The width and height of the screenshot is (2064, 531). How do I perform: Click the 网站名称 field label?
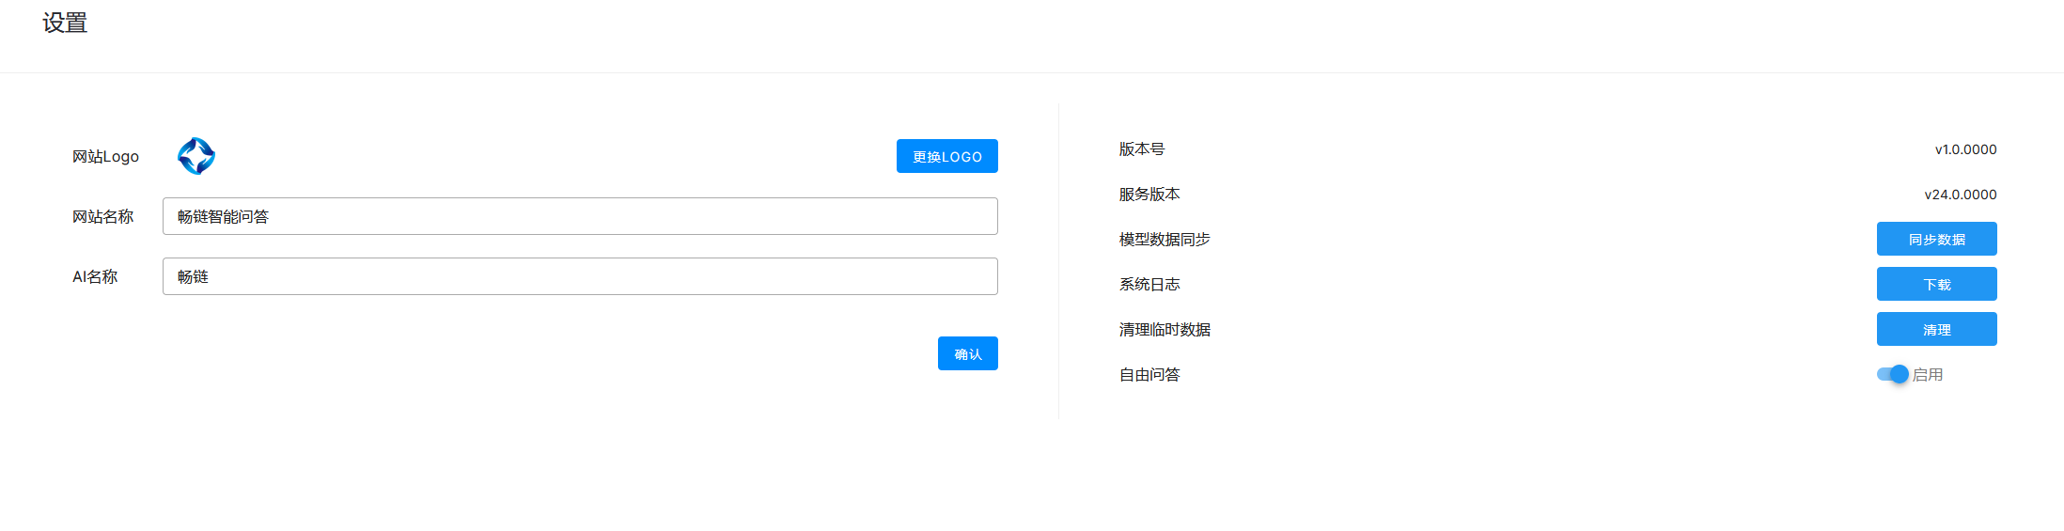pos(102,216)
